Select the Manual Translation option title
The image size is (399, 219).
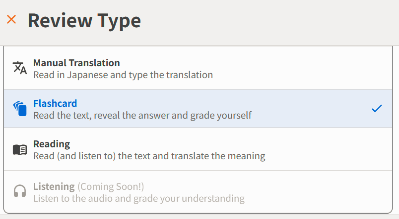[76, 63]
